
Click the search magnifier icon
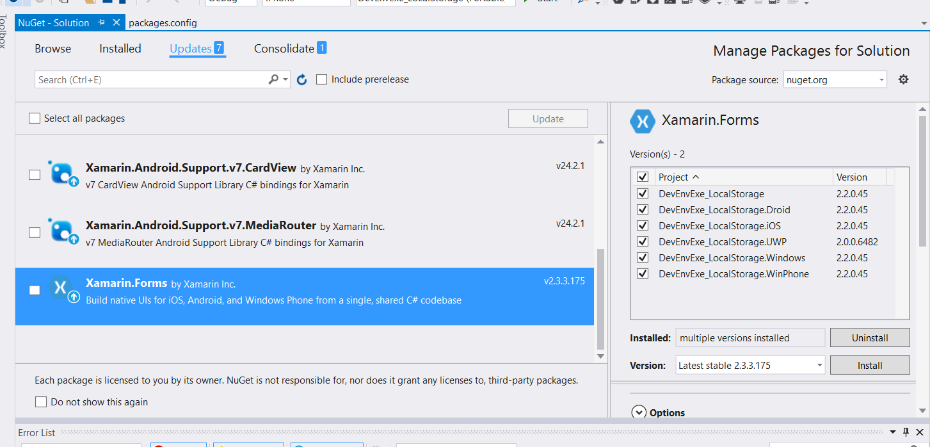[x=273, y=79]
